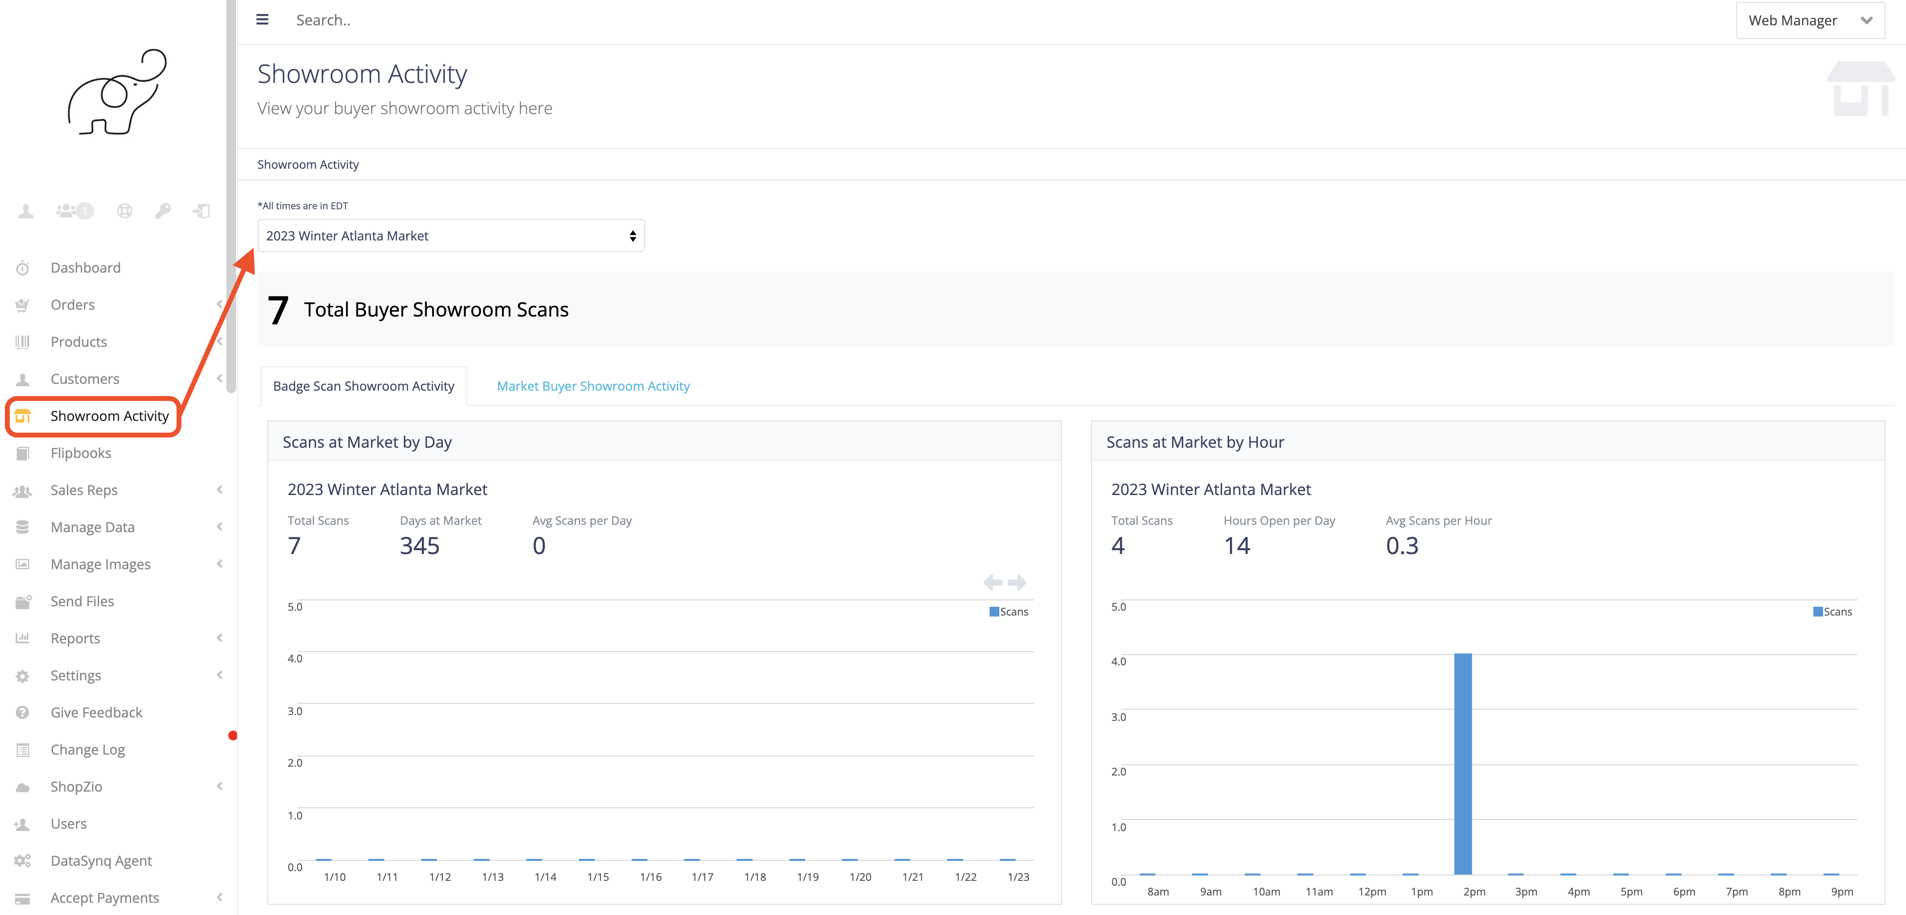Expand the Manage Images submenu chevron
The height and width of the screenshot is (915, 1906).
coord(220,564)
